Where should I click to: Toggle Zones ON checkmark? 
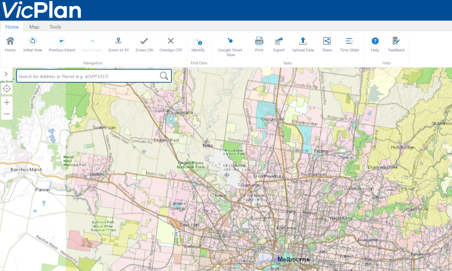(x=144, y=41)
